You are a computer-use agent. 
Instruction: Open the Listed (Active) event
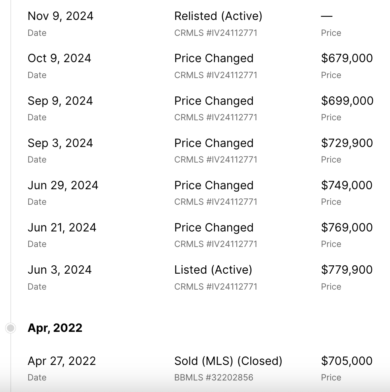pyautogui.click(x=213, y=270)
